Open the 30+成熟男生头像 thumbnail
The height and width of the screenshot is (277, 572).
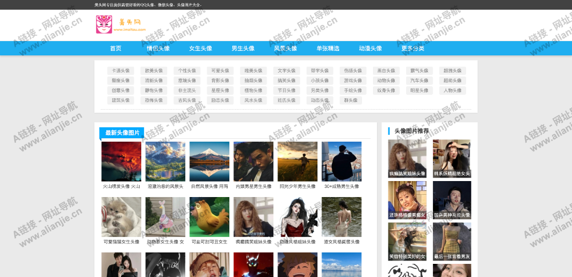[x=341, y=162]
